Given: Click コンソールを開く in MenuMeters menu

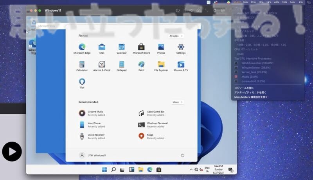Looking at the screenshot, I should (244, 88).
